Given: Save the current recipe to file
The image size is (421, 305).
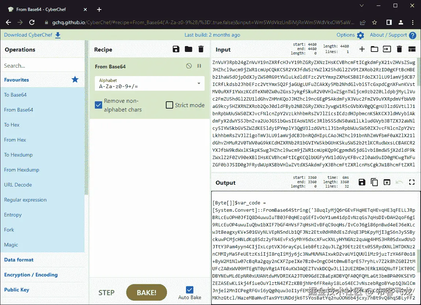Looking at the screenshot, I should (x=176, y=49).
